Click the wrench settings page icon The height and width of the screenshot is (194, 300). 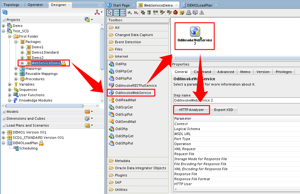195,13
